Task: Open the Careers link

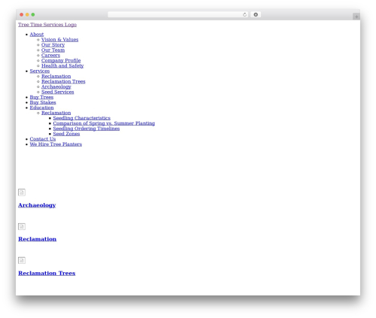Action: click(x=50, y=56)
